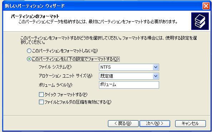The height and width of the screenshot is (132, 212).
Task: Enable the クイック フォーマットする checkbox
Action: point(41,94)
